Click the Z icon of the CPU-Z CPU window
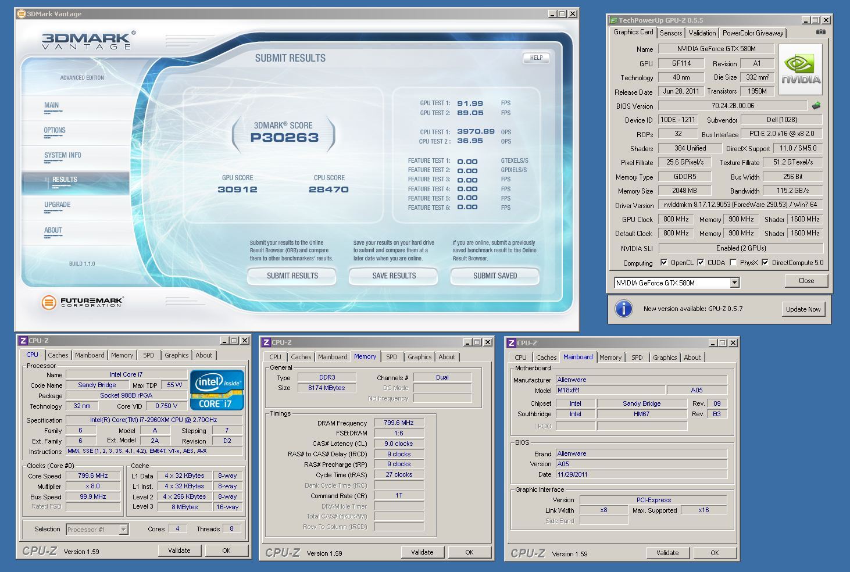Screen dimensions: 850x572 point(23,341)
